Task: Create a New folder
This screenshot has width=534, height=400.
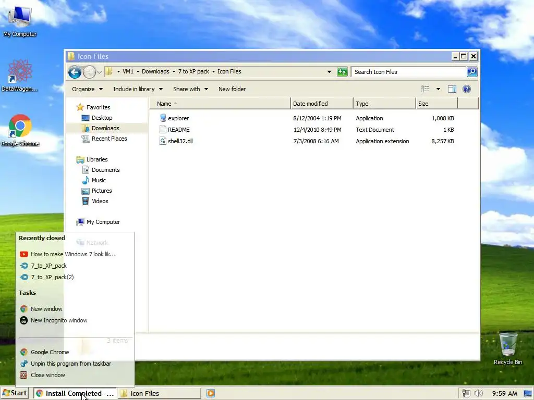Action: coord(232,89)
